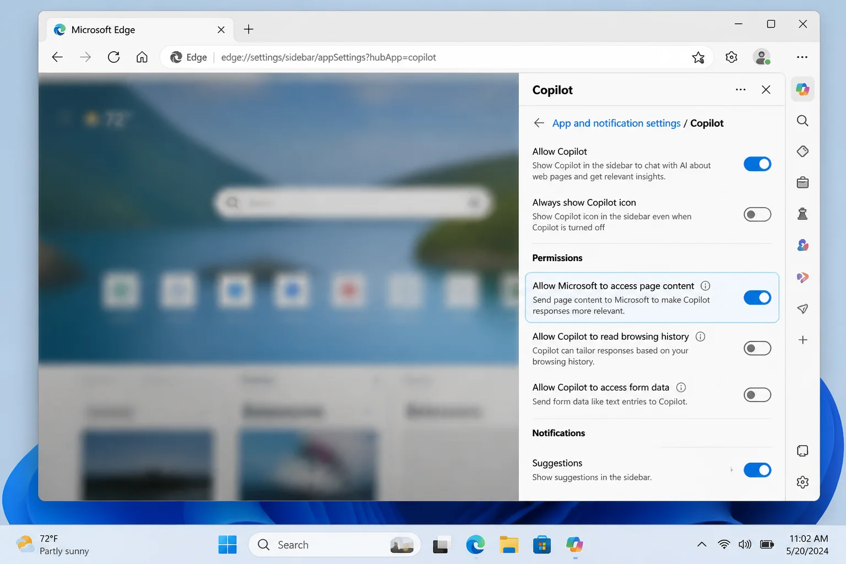Viewport: 846px width, 564px height.
Task: Open the weather widget on taskbar
Action: pos(53,545)
